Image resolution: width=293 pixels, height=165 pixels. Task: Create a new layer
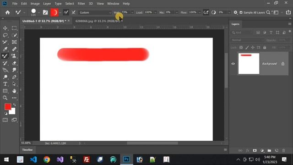point(277,150)
